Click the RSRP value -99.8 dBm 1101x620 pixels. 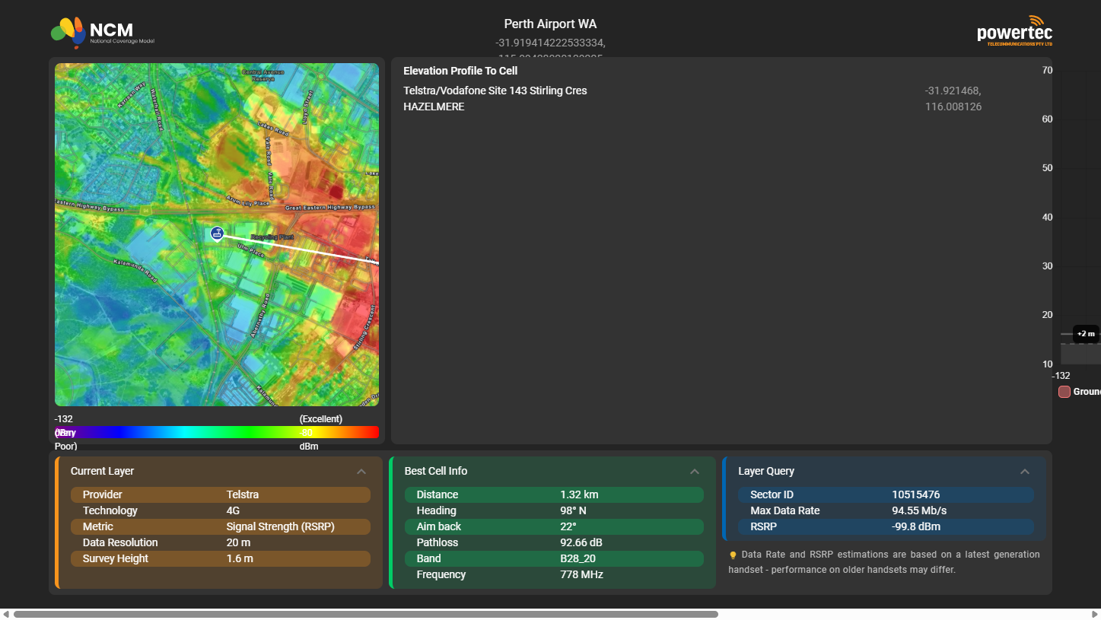coord(916,526)
